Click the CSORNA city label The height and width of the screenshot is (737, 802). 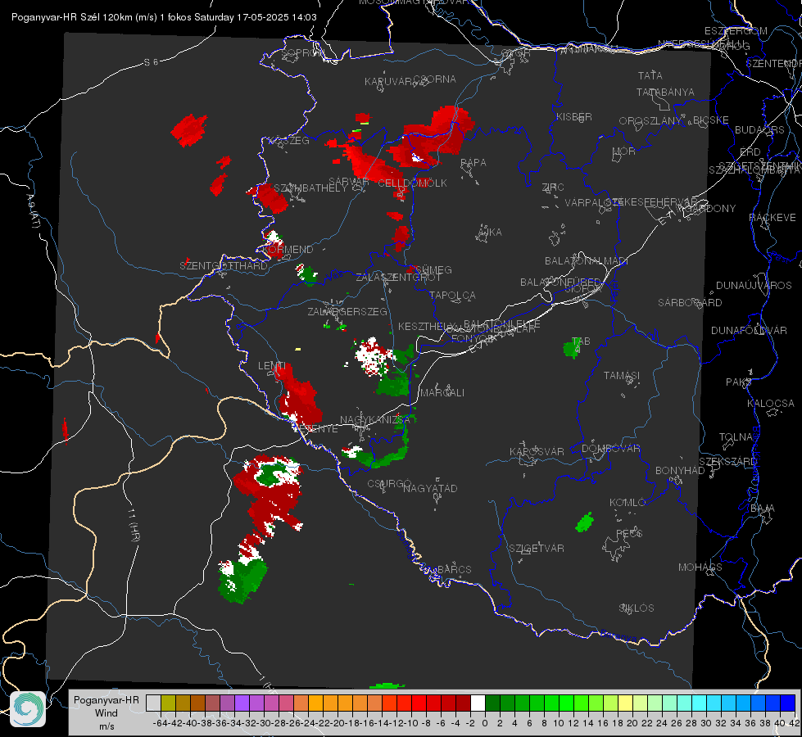[434, 79]
